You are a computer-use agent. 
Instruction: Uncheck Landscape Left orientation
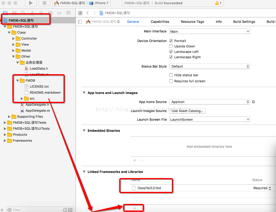pyautogui.click(x=171, y=52)
